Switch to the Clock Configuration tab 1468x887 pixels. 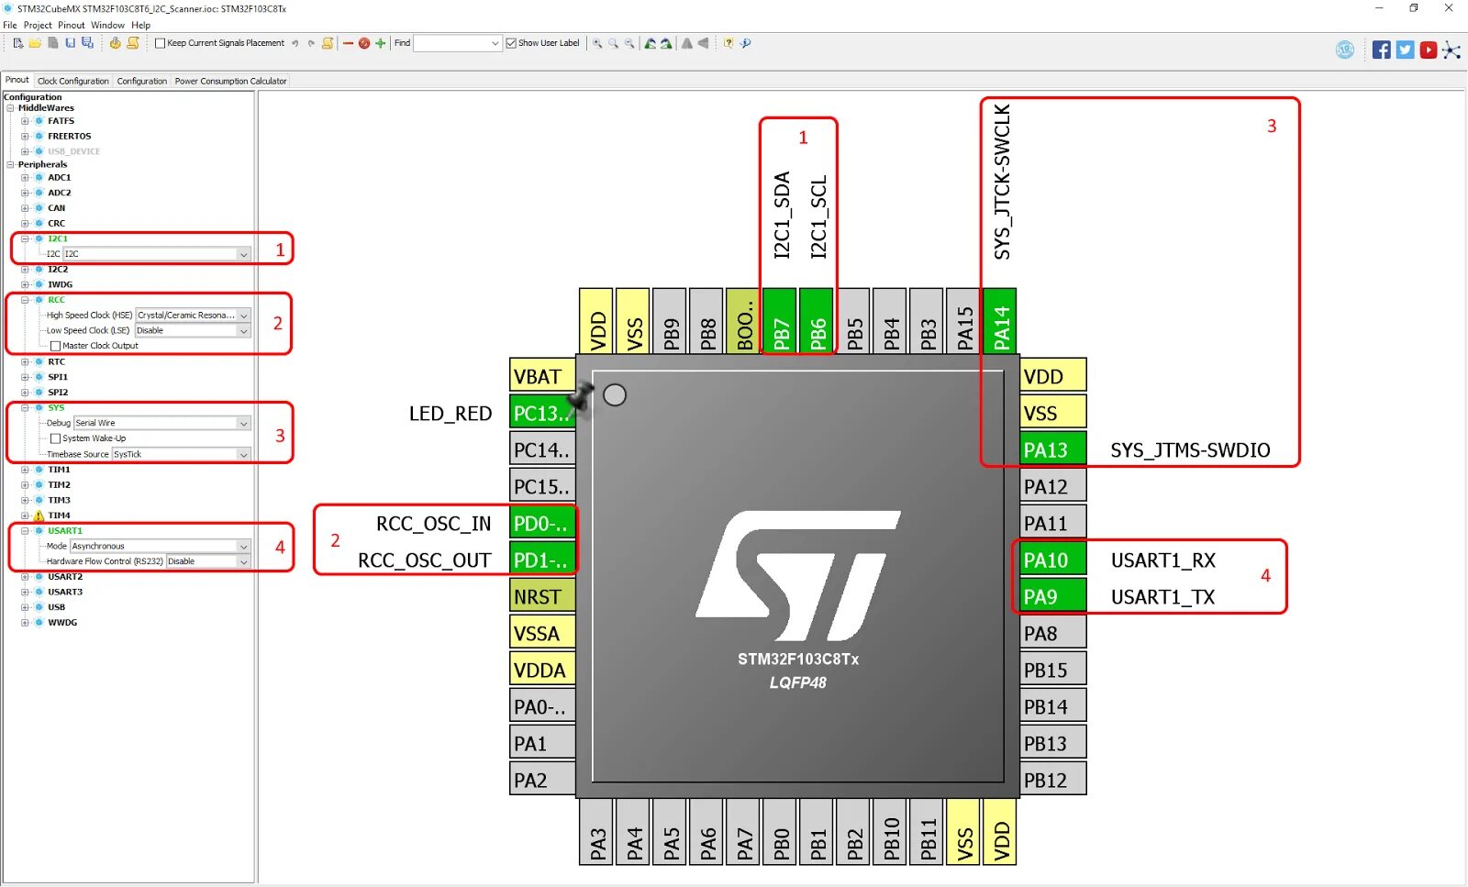pos(73,81)
